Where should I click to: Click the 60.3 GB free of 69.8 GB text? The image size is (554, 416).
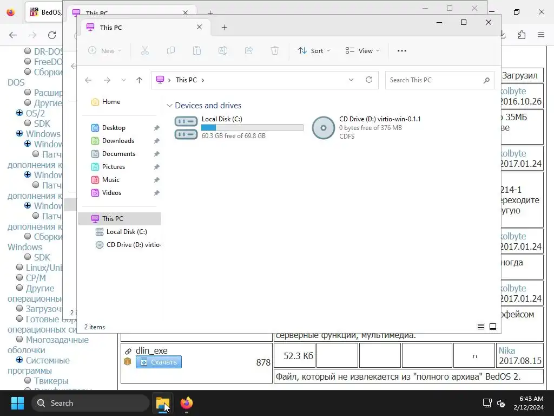click(234, 136)
